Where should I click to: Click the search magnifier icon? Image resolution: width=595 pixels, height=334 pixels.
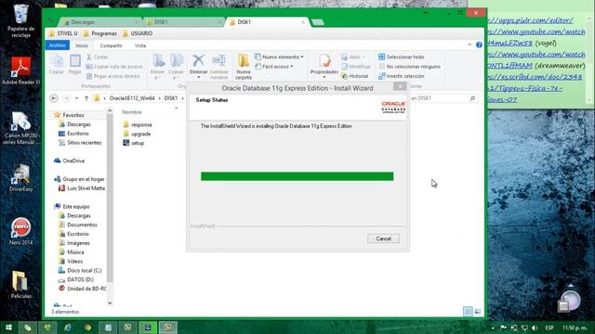pyautogui.click(x=472, y=98)
